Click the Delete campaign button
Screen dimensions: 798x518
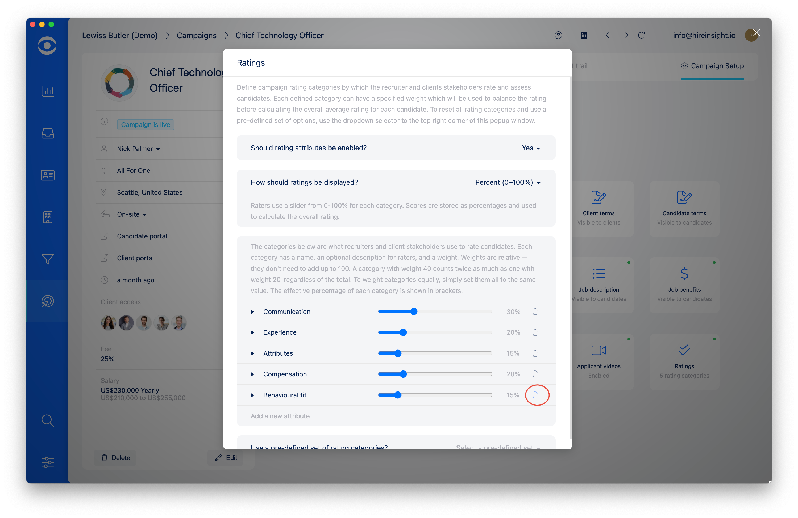115,457
